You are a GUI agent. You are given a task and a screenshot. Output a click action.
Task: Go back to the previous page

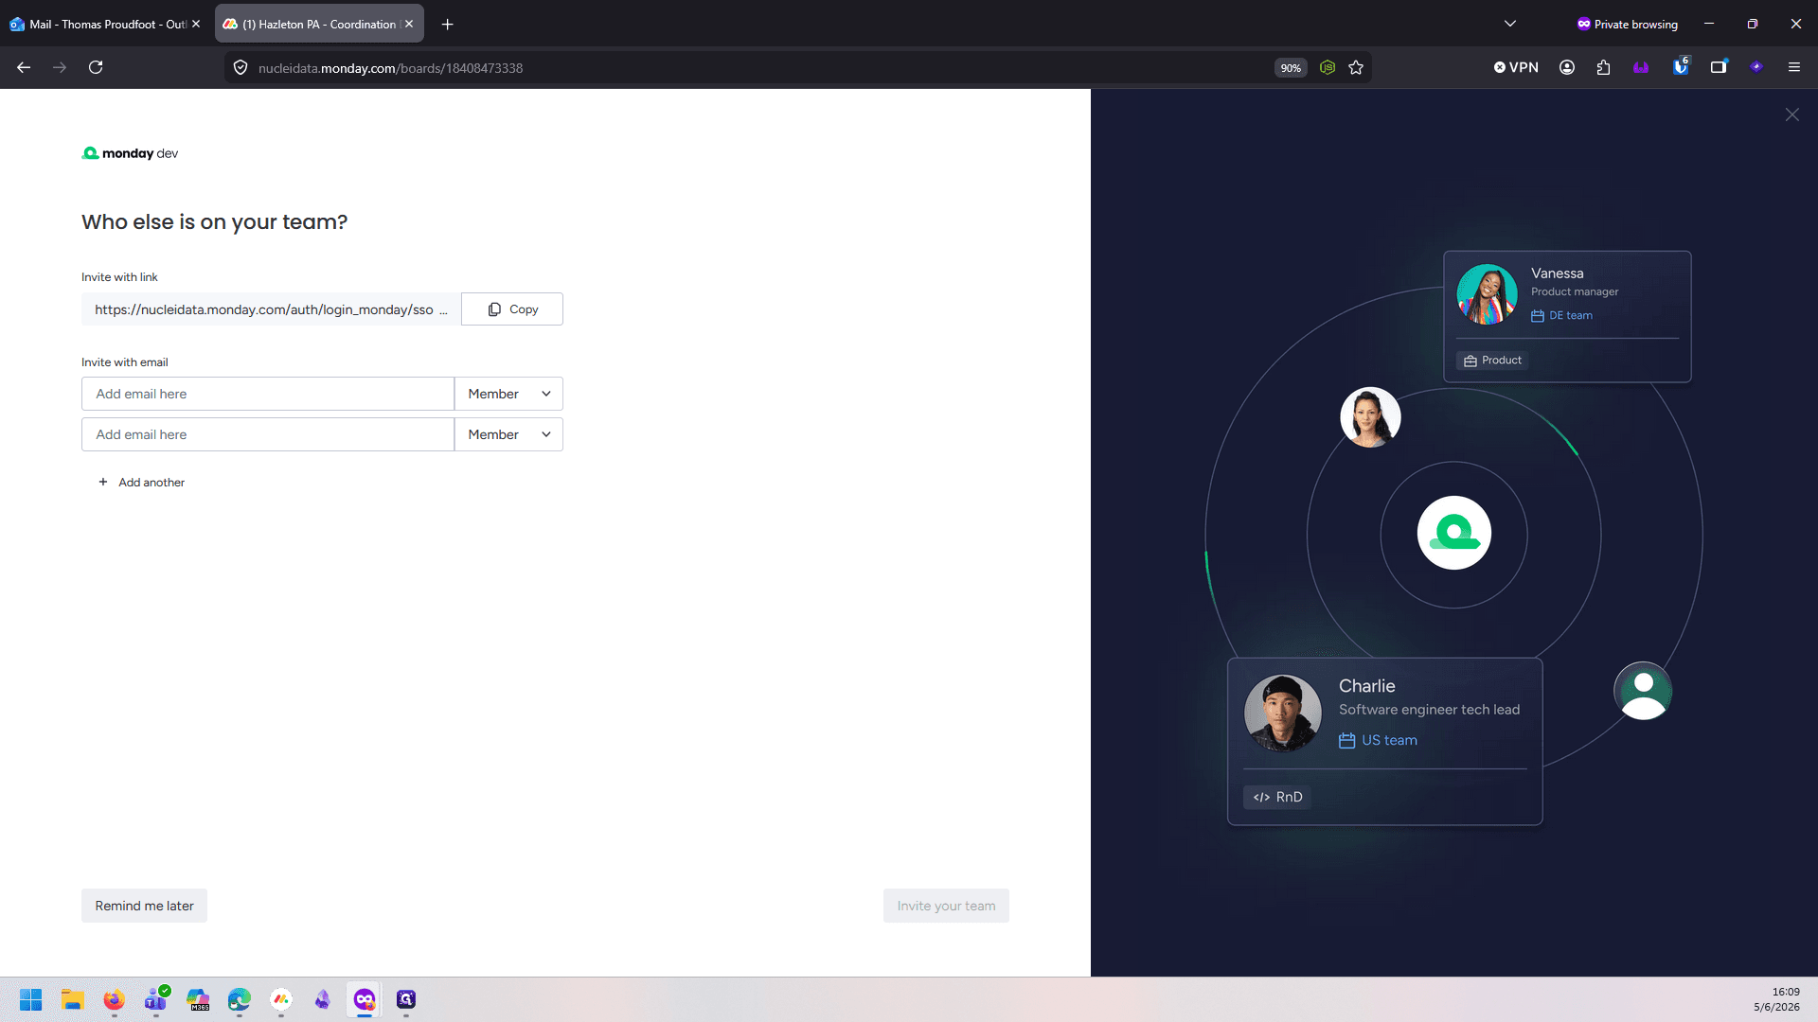click(24, 67)
